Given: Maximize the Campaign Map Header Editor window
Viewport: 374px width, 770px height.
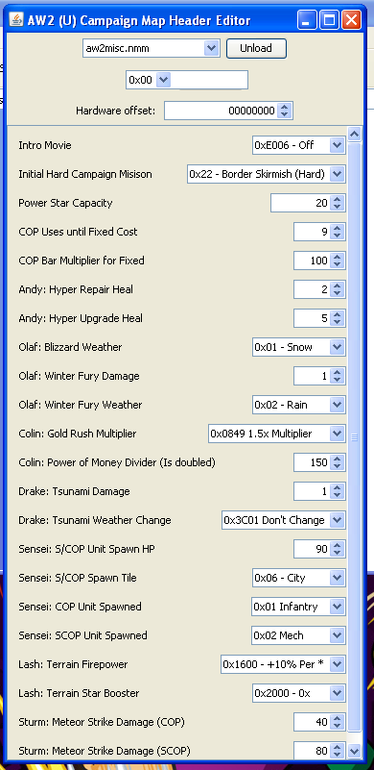Looking at the screenshot, I should point(329,20).
